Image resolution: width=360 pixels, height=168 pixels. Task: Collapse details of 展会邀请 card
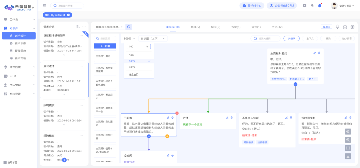pos(64,95)
